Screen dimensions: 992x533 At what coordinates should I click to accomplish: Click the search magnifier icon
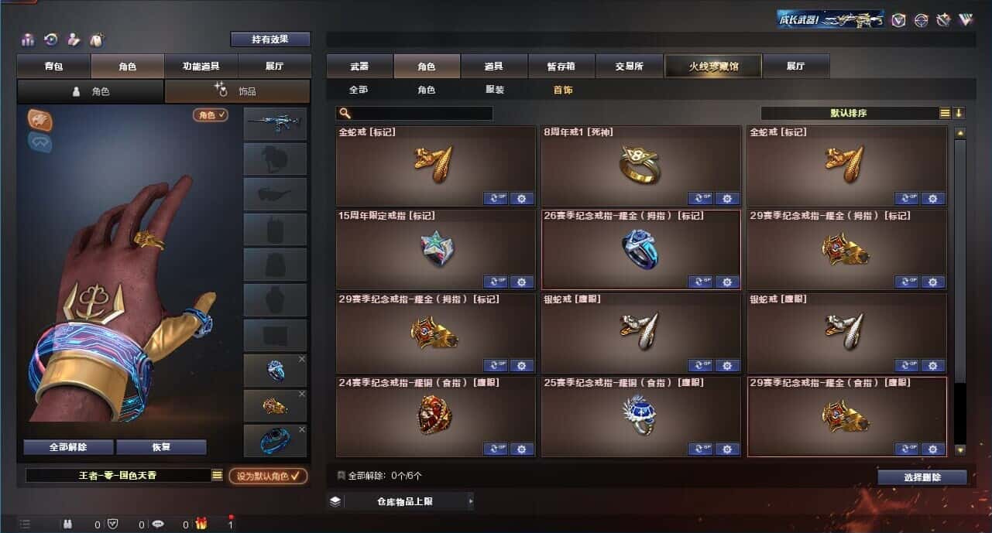click(x=345, y=113)
